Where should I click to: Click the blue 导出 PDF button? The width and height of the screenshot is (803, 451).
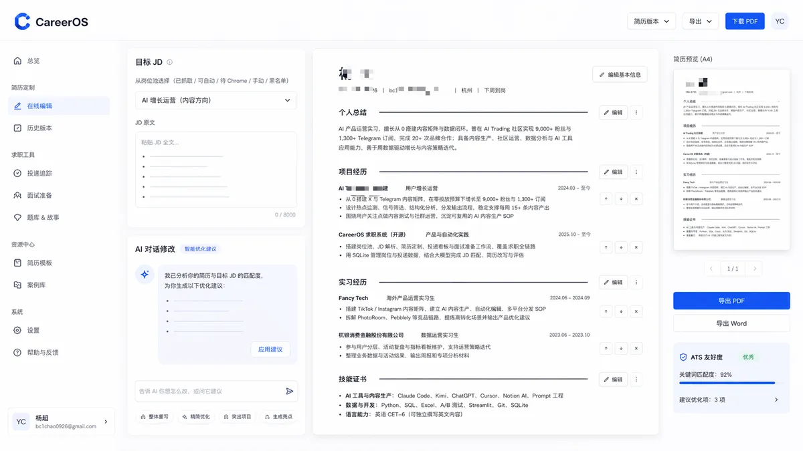(x=731, y=301)
